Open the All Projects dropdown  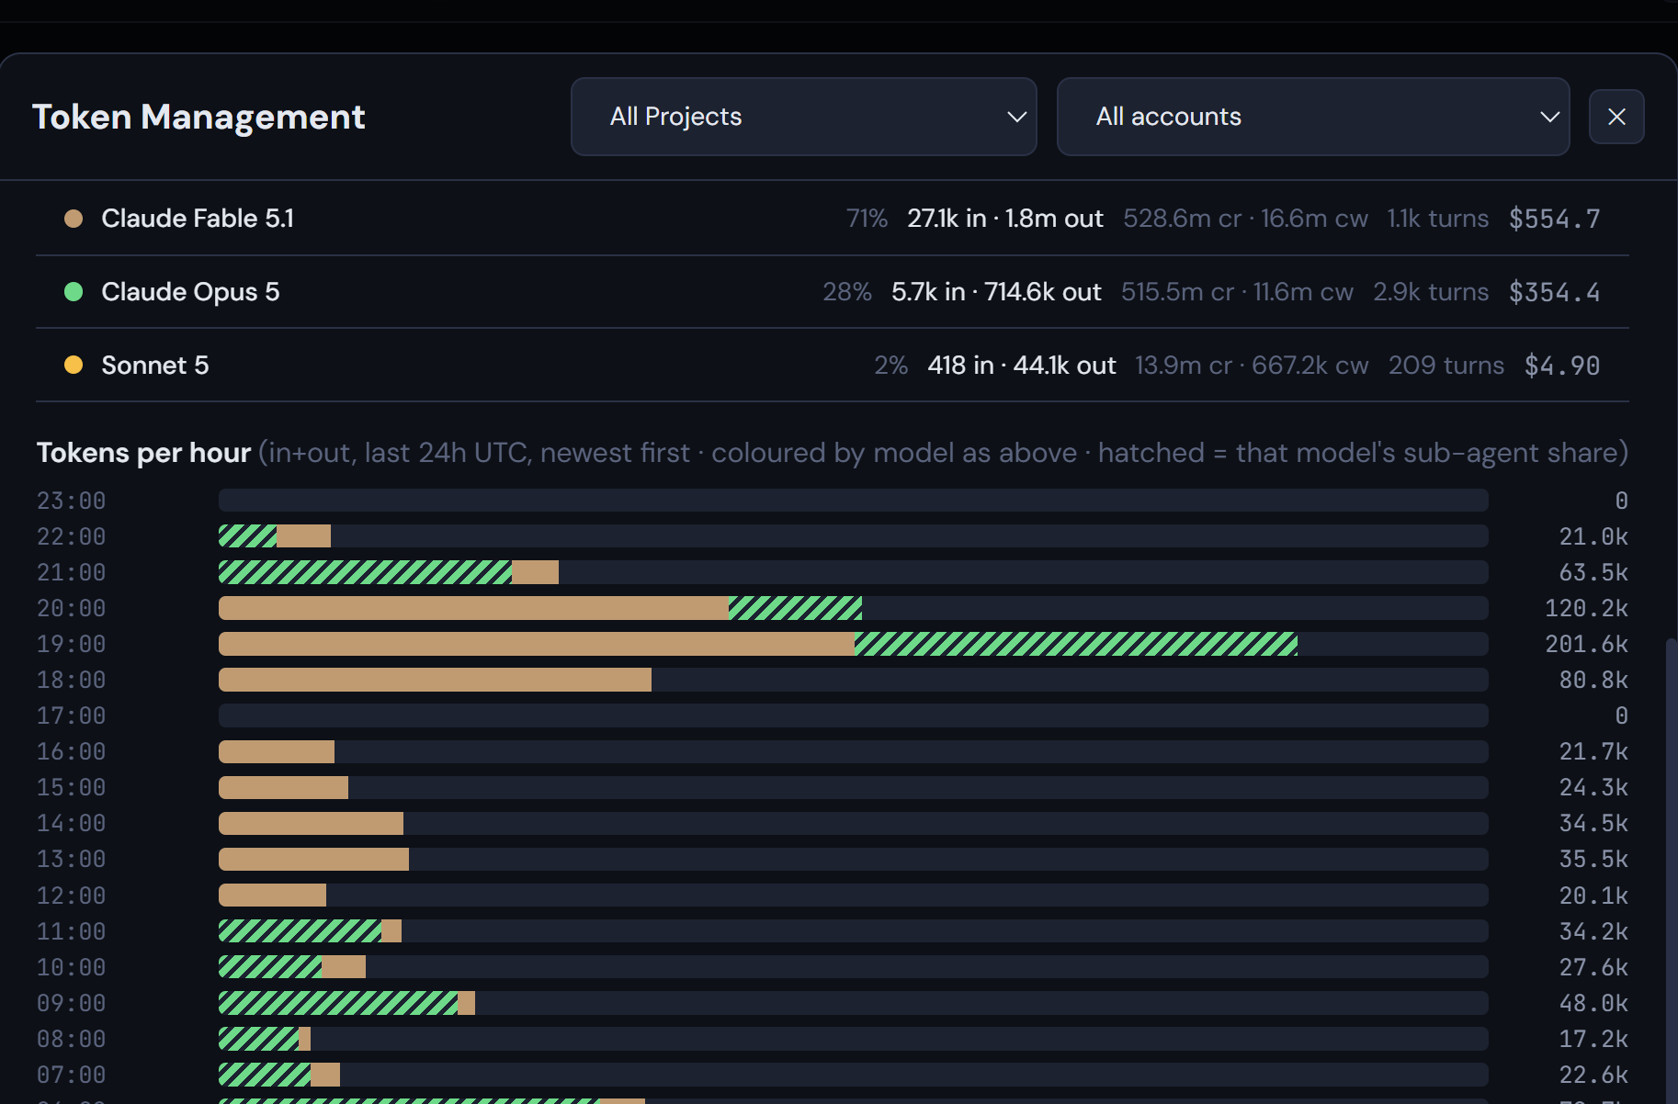coord(804,117)
